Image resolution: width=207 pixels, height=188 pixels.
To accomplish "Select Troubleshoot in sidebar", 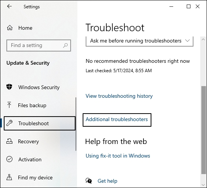I will point(39,123).
